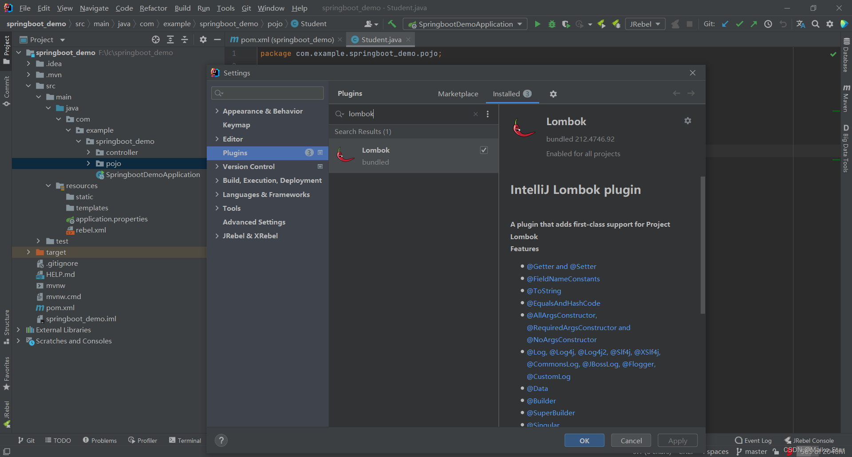Build project with the hammer icon
This screenshot has height=457, width=852.
pos(392,24)
